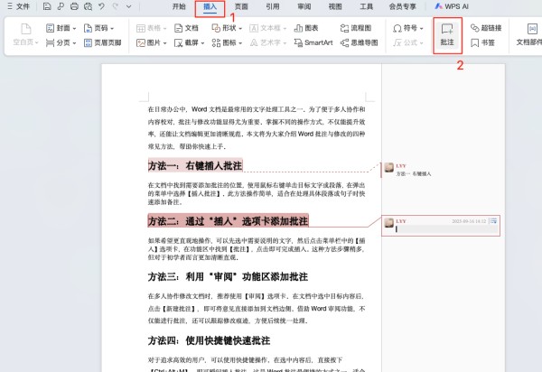The width and height of the screenshot is (542, 372).
Task: Open the 符号 symbol dropdown
Action: pos(410,28)
